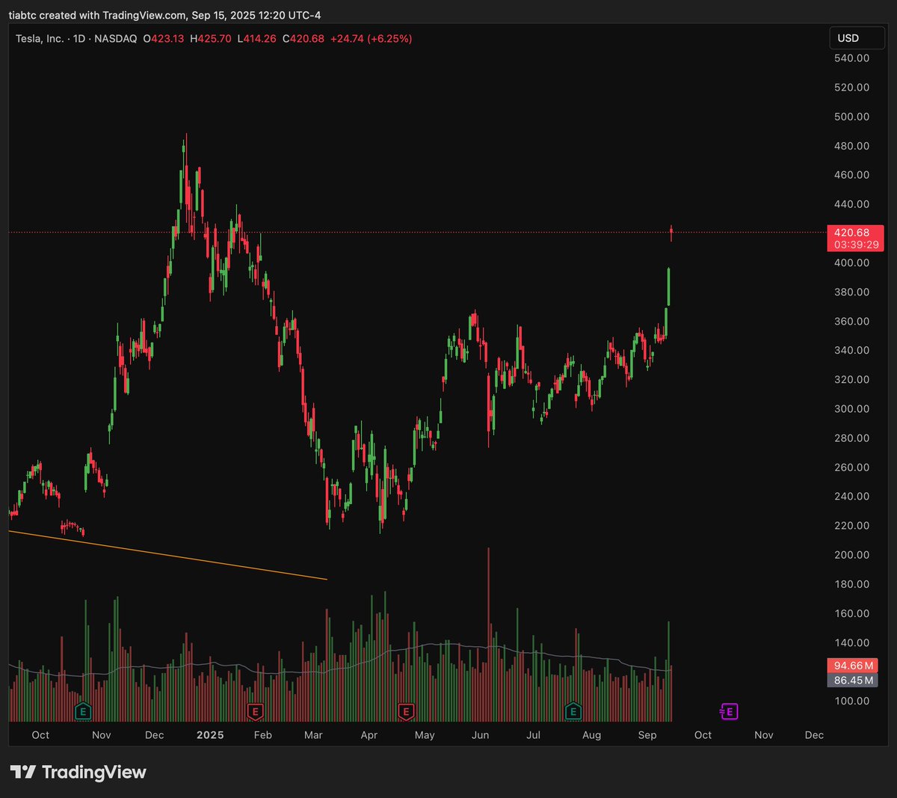Click the Aug label on time axis
Screen dimensions: 897x798
point(591,735)
